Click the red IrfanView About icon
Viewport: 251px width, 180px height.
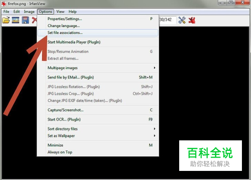[192, 20]
